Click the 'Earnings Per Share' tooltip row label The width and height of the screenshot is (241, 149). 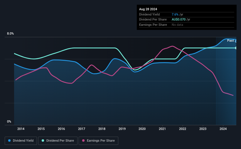153,25
